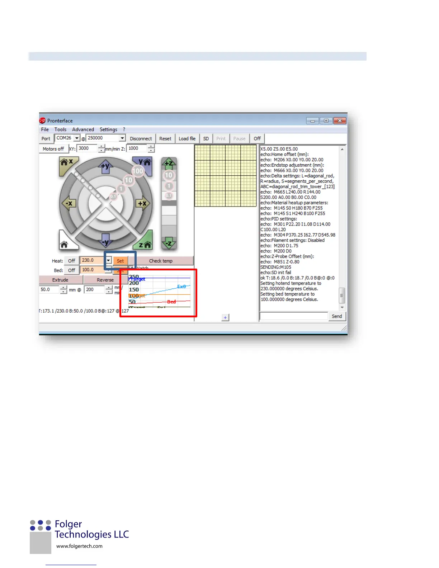Select the 0.1 step bubble on the Z column

click(x=169, y=195)
